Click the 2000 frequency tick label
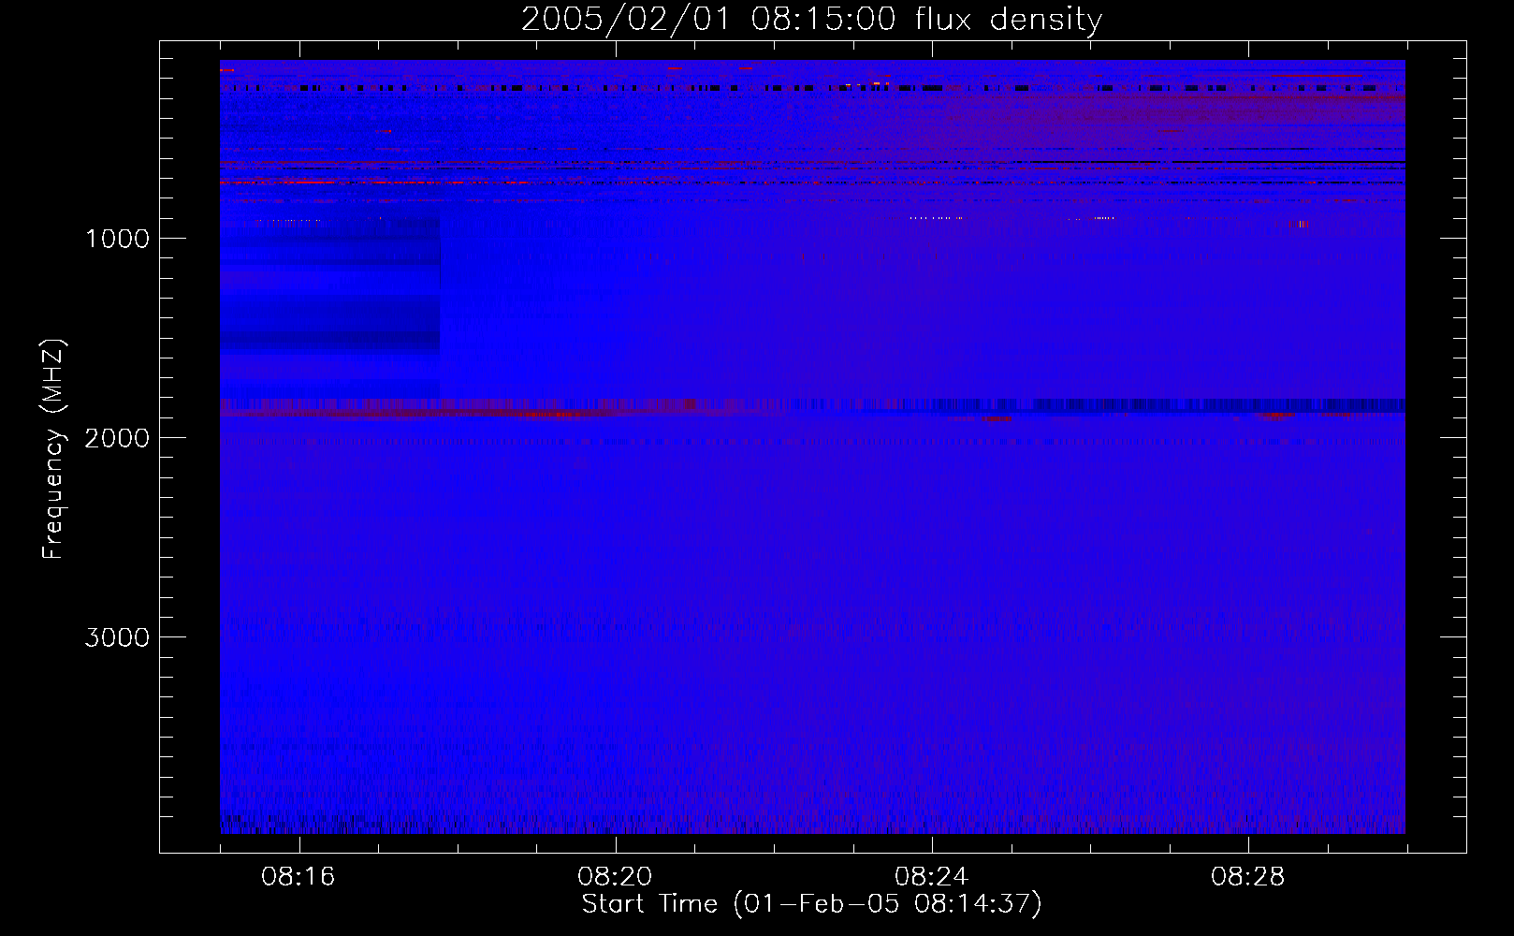Screen dimensions: 1514x936 pos(117,438)
